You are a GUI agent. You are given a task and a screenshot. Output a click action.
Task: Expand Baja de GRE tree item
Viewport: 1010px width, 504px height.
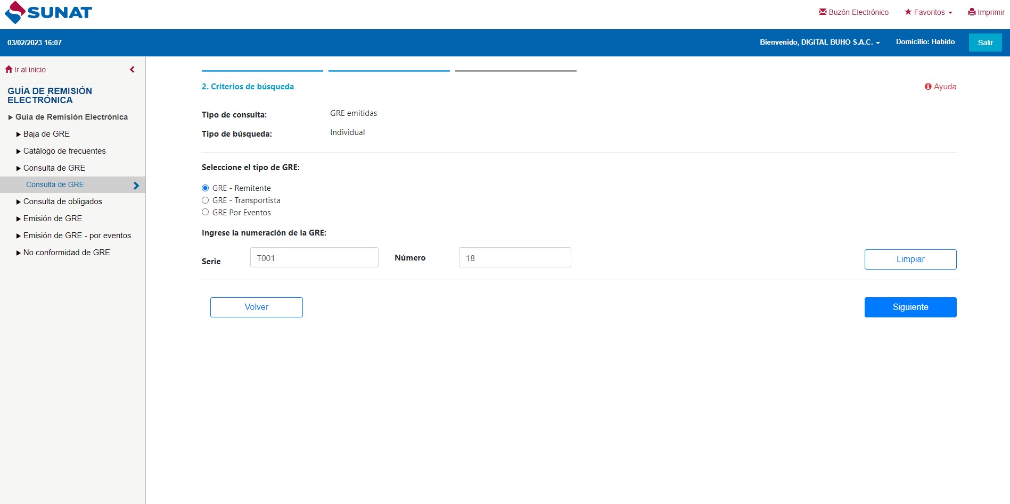point(46,134)
